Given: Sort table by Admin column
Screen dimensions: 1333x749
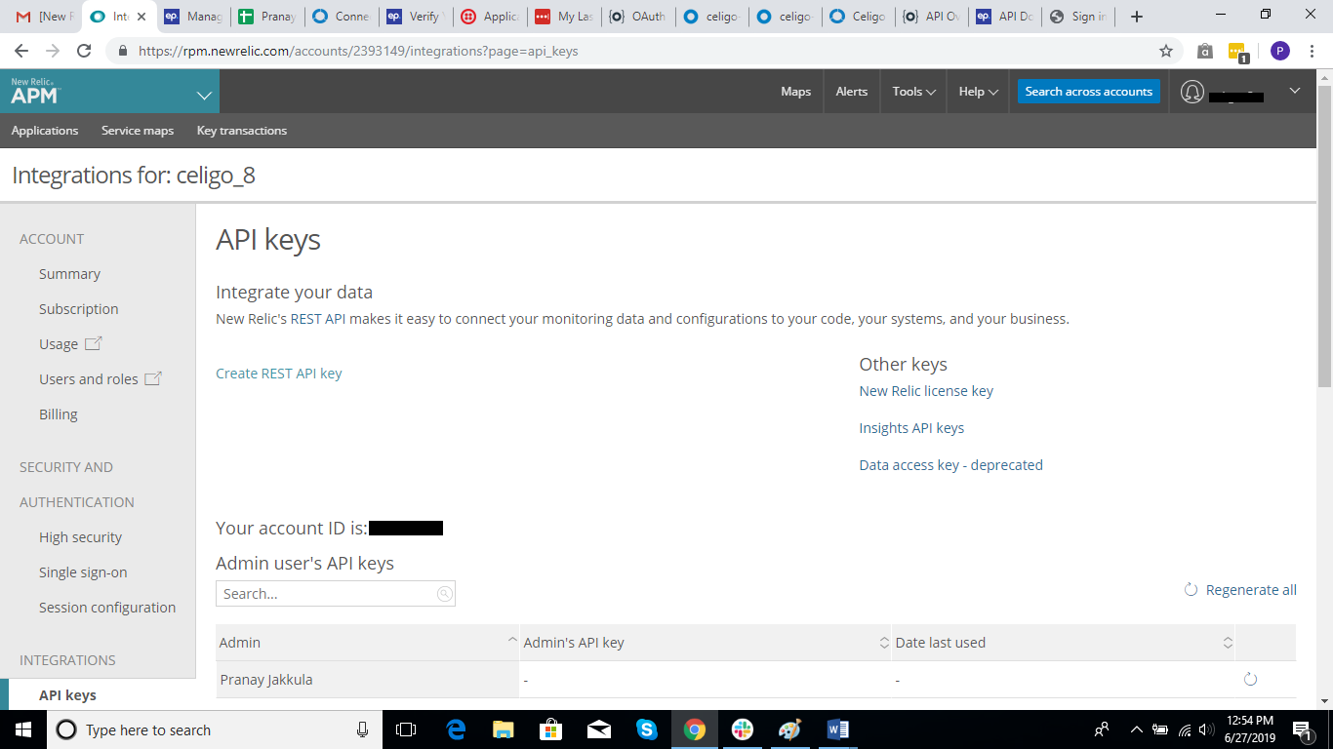Looking at the screenshot, I should coord(368,643).
